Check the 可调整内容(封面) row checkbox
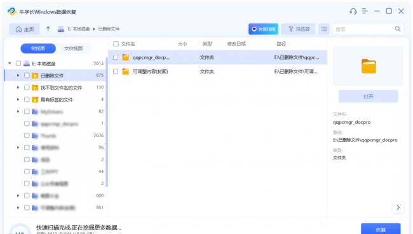This screenshot has width=413, height=234. point(116,71)
